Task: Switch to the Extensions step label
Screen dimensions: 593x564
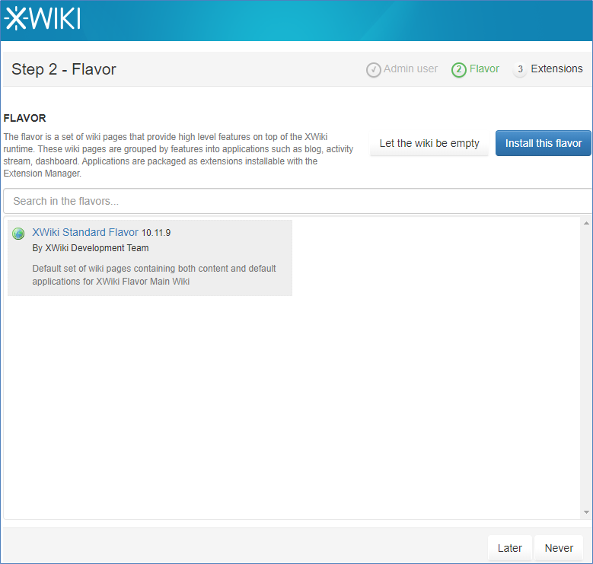Action: 556,69
